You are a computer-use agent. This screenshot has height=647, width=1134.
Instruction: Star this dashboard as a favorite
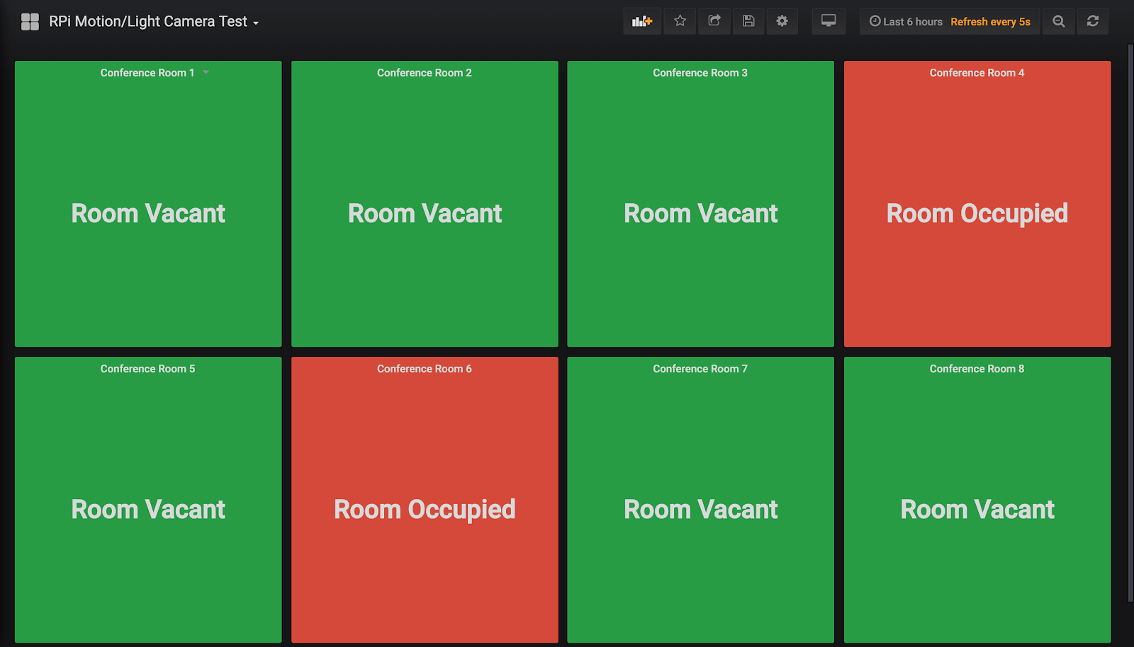[680, 21]
